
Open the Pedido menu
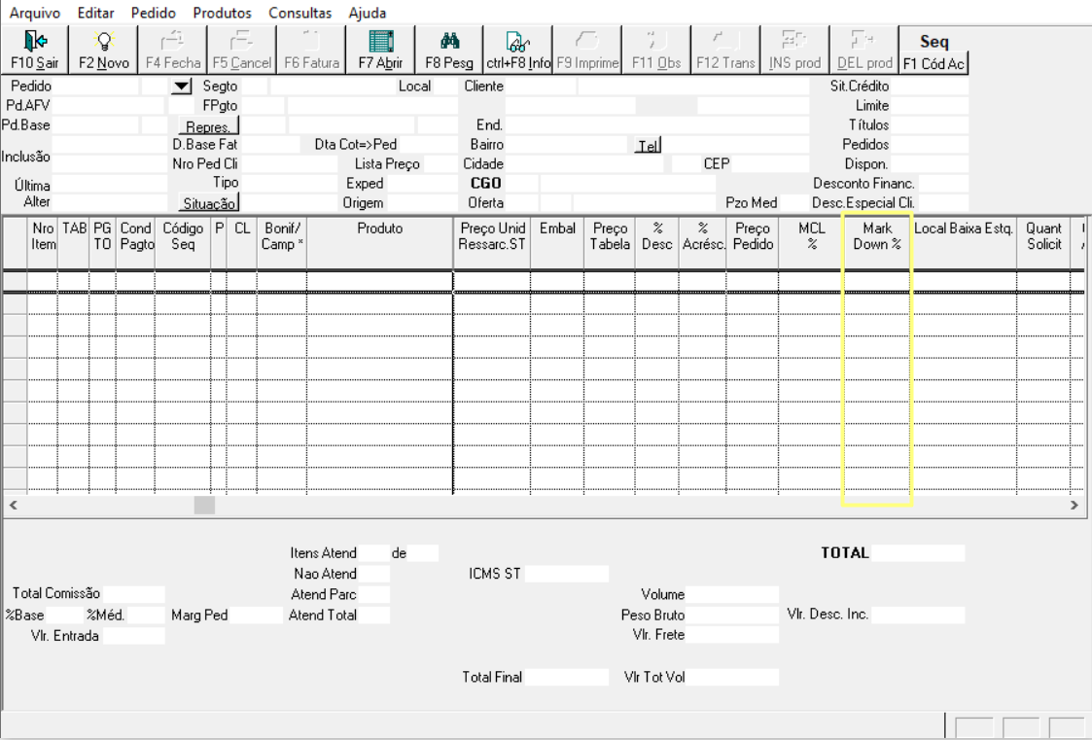154,13
